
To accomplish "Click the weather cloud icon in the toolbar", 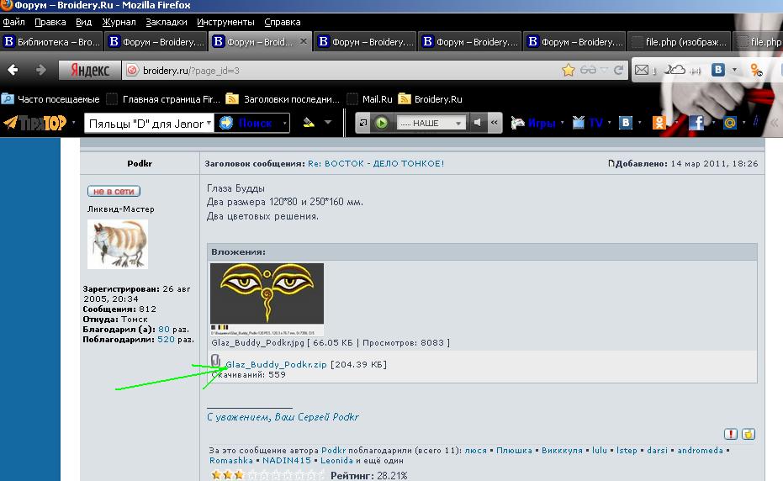I will (x=675, y=70).
